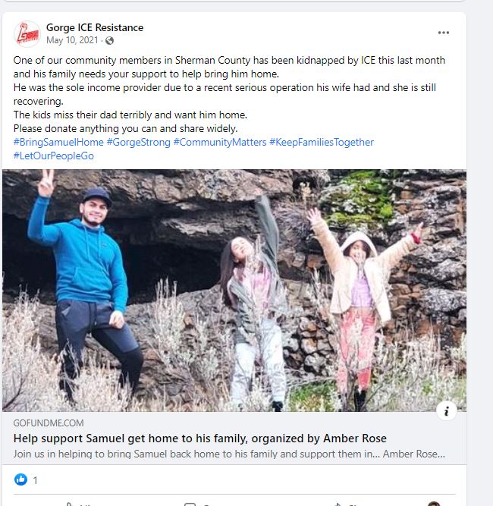Follow the #LetOurPeopleGo hashtag
This screenshot has height=506, width=493.
pos(54,156)
